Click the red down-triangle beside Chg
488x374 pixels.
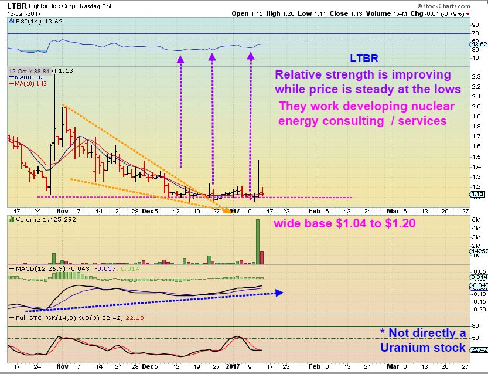pos(467,14)
